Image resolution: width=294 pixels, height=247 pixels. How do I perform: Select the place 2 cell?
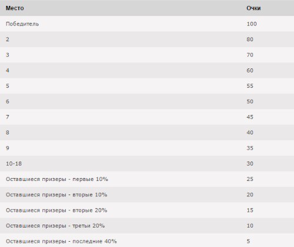pyautogui.click(x=8, y=39)
